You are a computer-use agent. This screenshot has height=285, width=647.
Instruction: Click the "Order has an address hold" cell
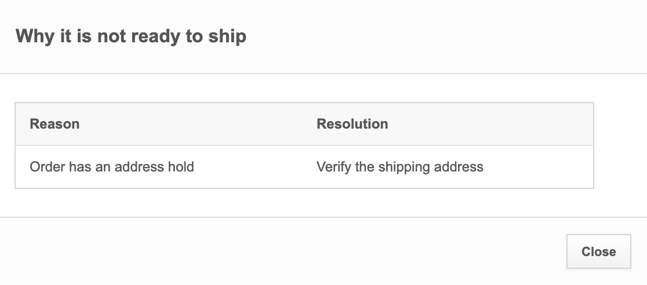(x=112, y=167)
